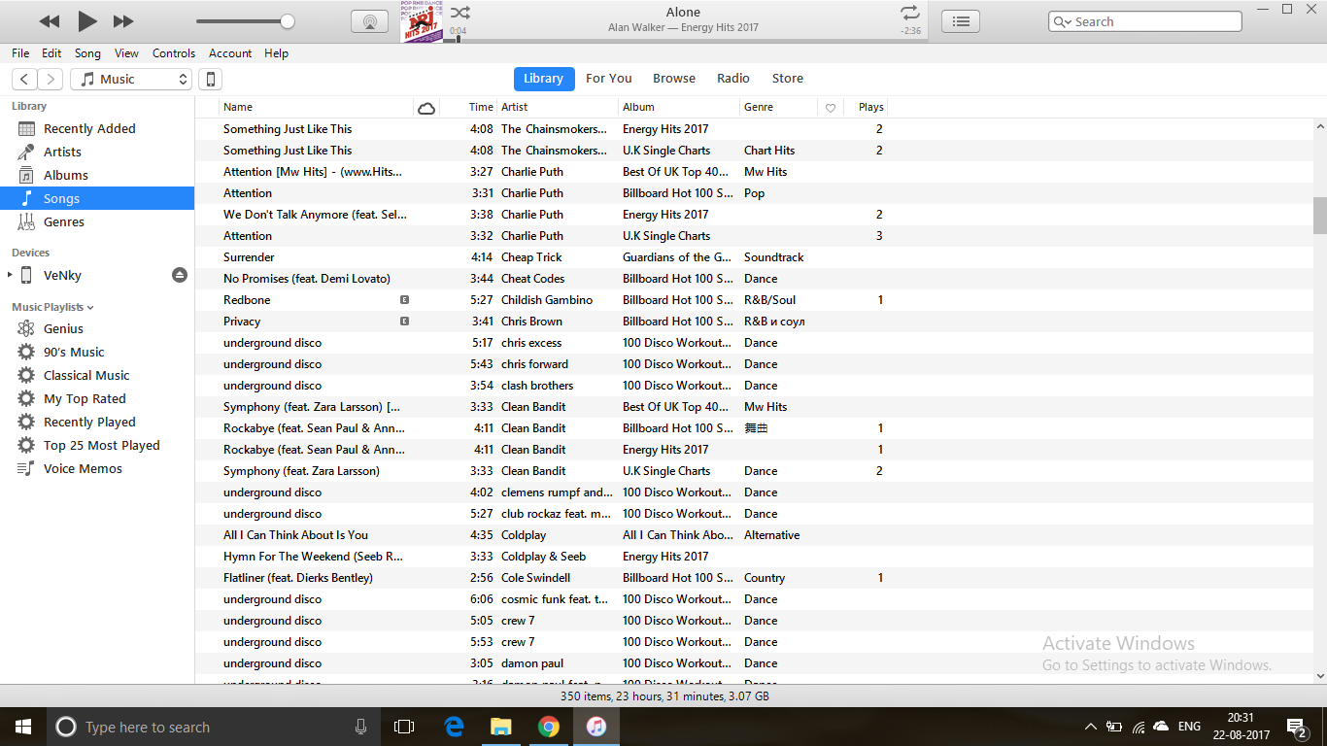The height and width of the screenshot is (746, 1327).
Task: Switch to the Store tab
Action: (788, 79)
